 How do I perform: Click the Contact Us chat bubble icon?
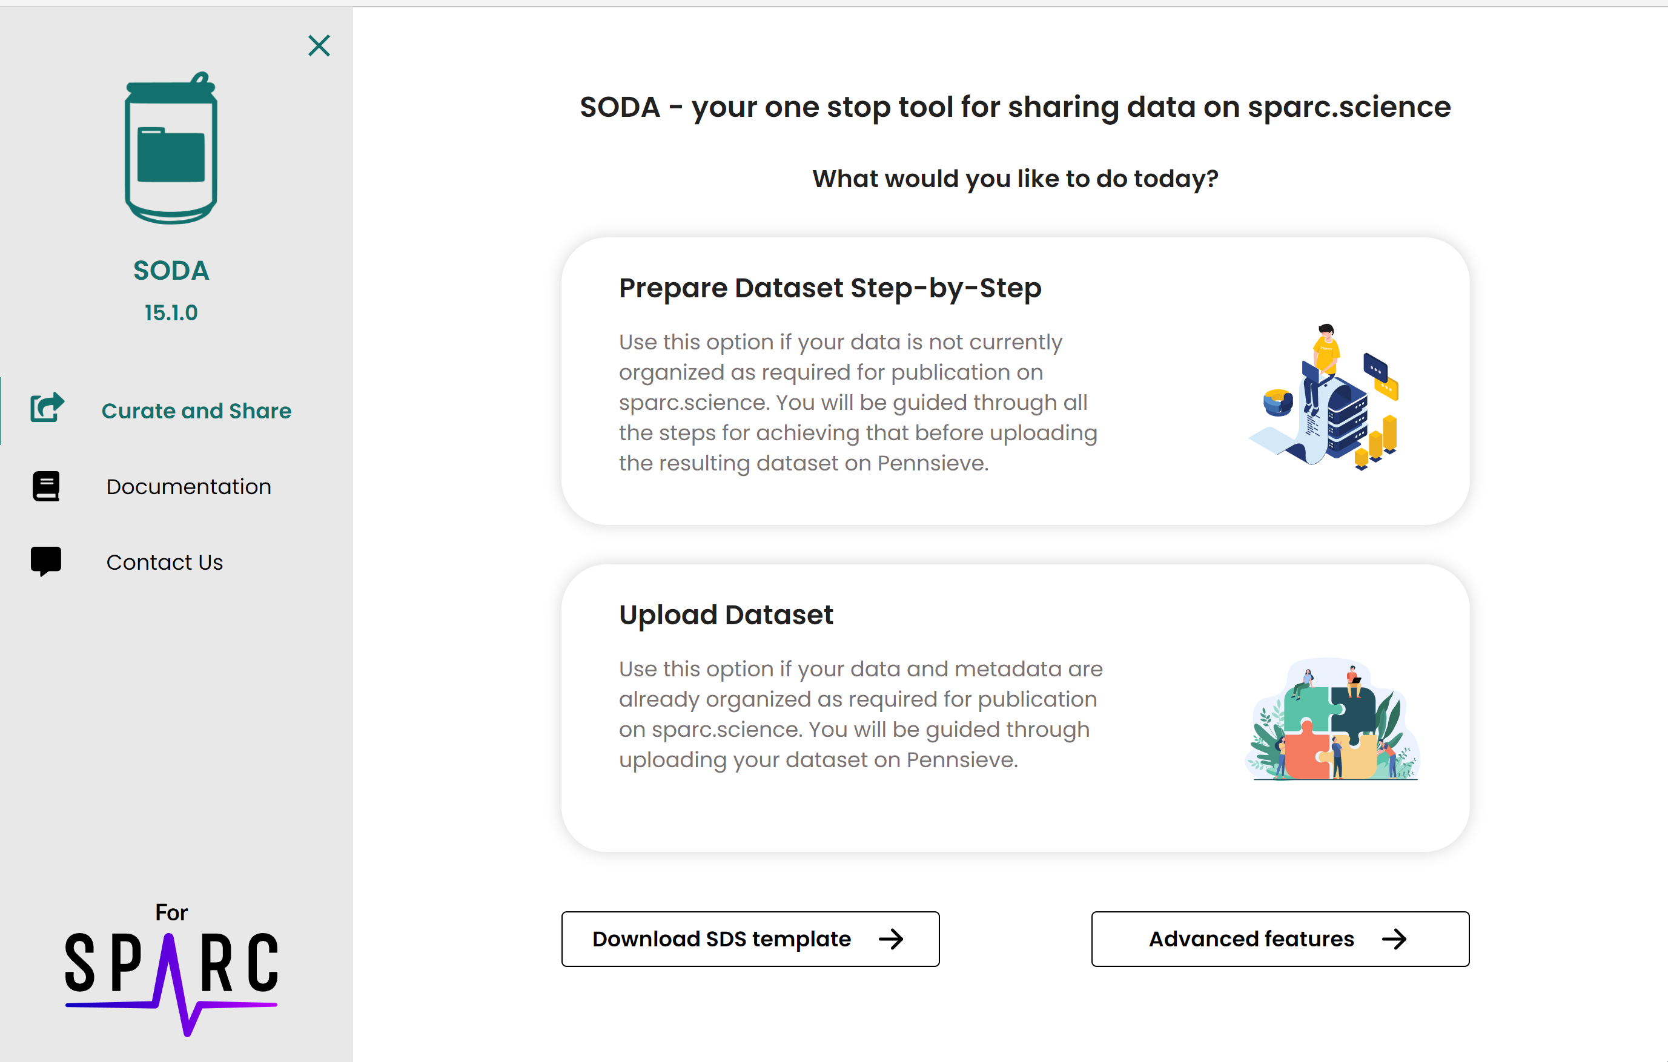[45, 561]
